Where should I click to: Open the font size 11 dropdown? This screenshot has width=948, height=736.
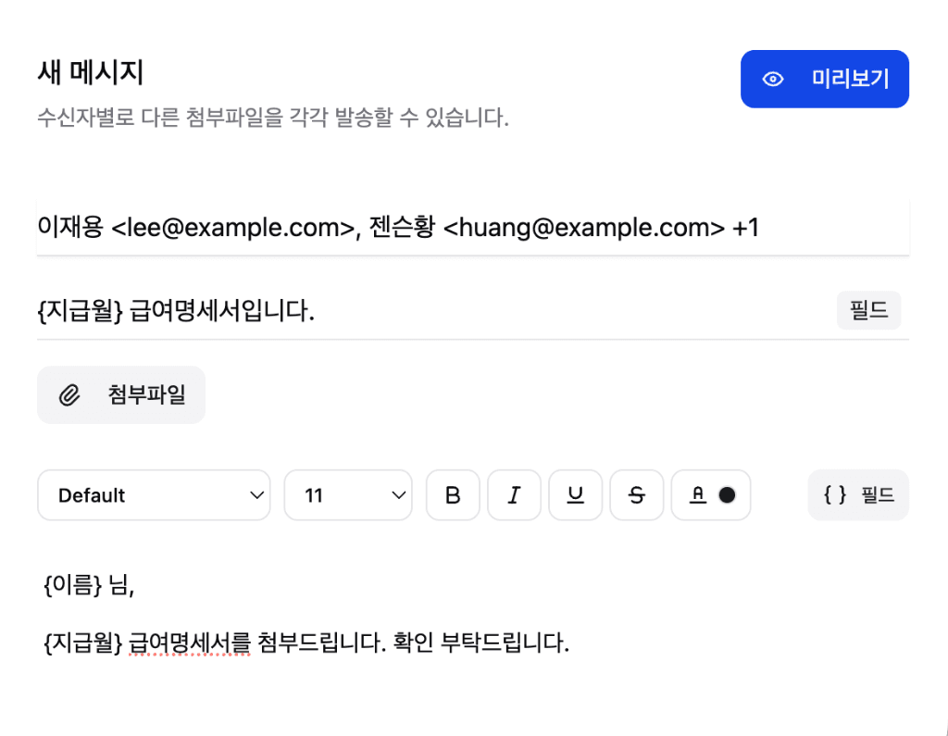point(348,495)
